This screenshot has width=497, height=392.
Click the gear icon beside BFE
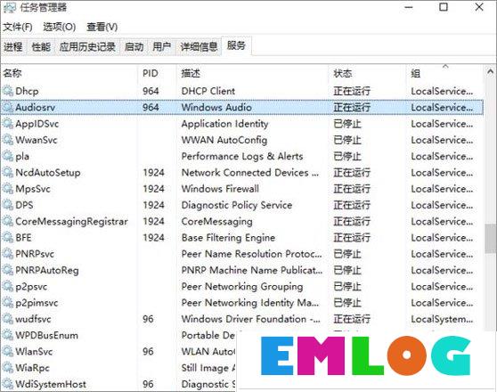pyautogui.click(x=8, y=238)
